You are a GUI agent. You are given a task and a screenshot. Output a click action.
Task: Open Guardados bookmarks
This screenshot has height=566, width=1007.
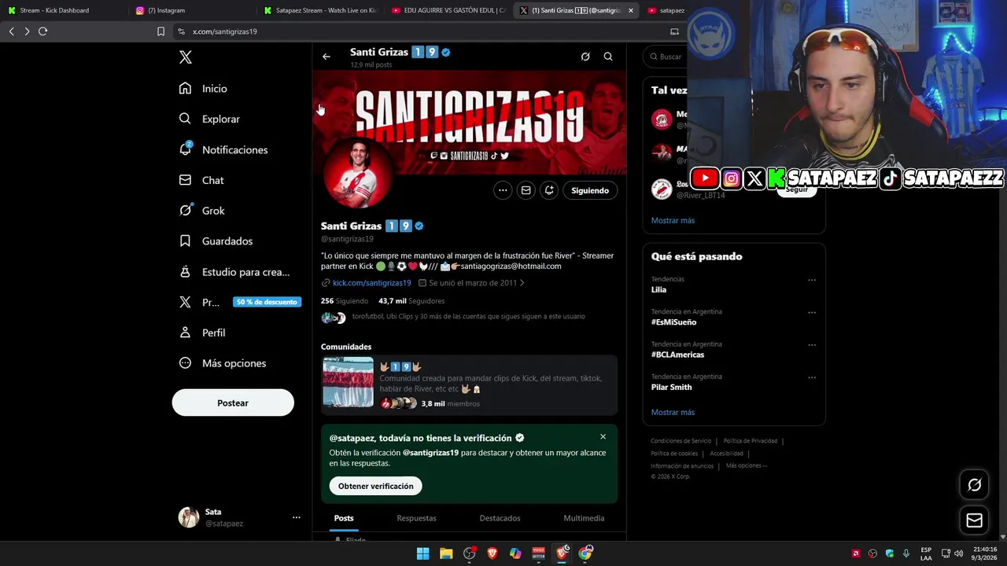click(216, 241)
